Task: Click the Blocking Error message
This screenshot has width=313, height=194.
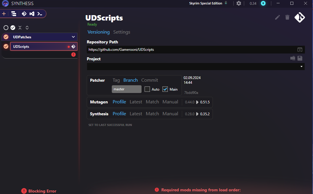Action: [39, 191]
